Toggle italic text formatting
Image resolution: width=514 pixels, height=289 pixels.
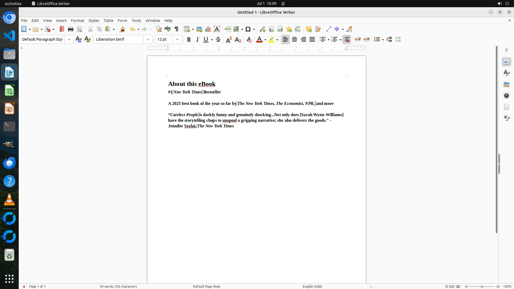(x=197, y=40)
